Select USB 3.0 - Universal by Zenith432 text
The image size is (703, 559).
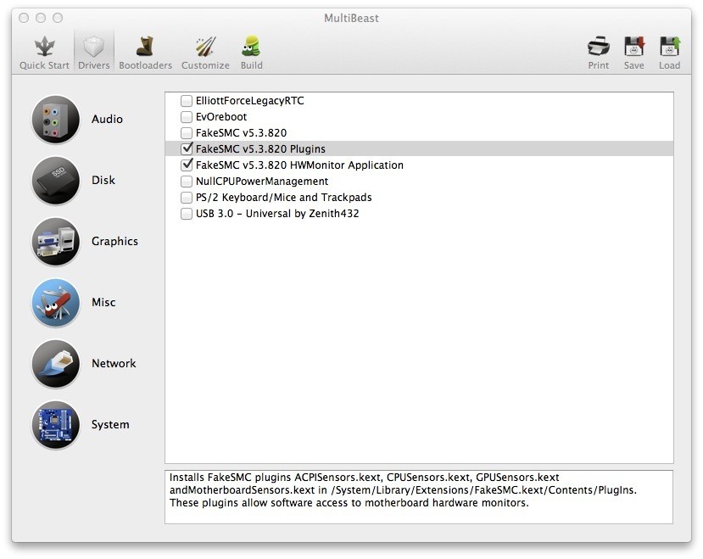point(277,214)
